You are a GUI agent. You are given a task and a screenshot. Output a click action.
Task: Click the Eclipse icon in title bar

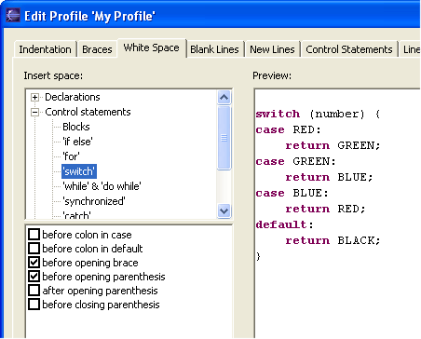pos(13,16)
